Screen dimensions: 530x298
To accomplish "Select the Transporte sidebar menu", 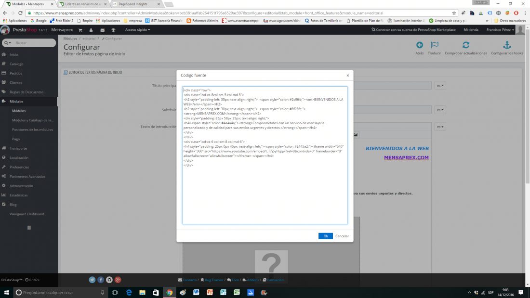I will tap(18, 148).
